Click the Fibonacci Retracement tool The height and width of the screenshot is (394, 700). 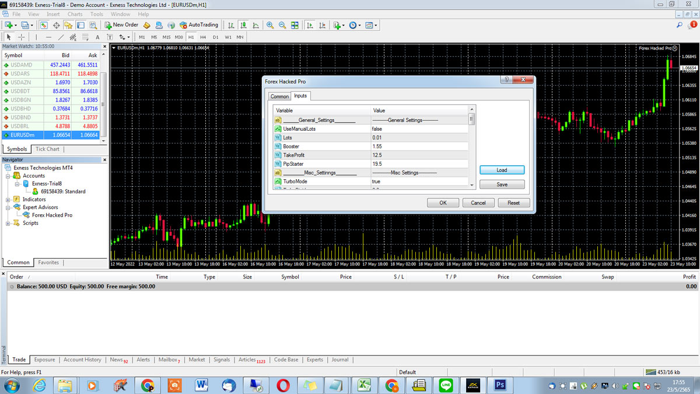click(85, 36)
